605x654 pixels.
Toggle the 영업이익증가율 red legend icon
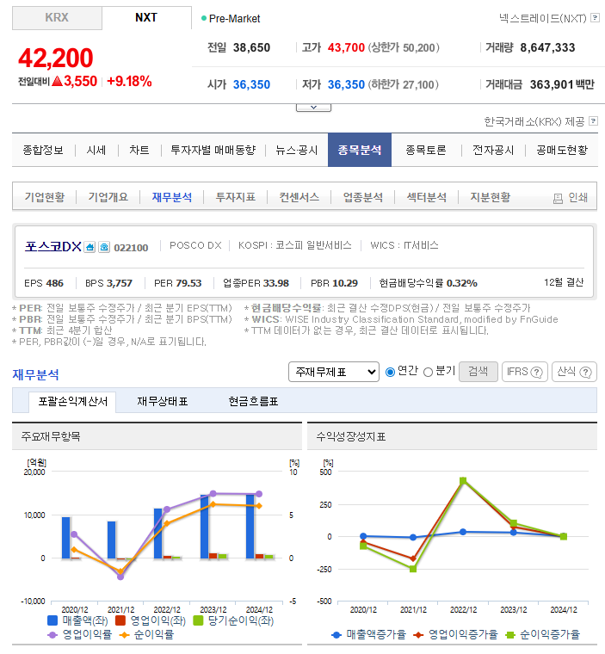(418, 635)
